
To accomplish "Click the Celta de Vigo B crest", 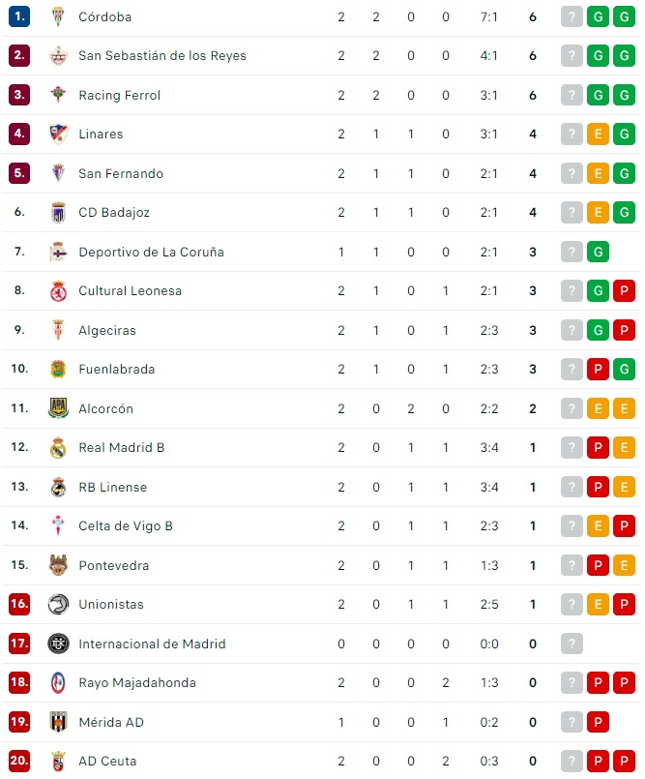I will (58, 525).
